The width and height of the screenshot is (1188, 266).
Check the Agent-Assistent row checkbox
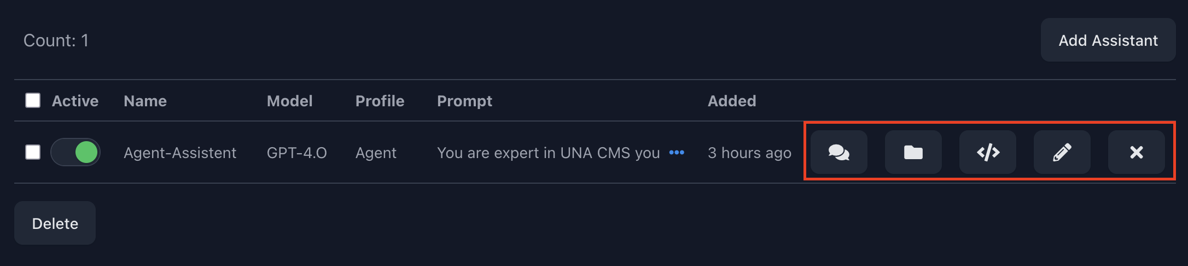(x=33, y=152)
